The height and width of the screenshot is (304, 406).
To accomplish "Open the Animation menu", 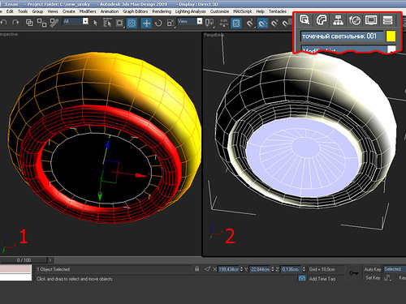I will point(110,11).
